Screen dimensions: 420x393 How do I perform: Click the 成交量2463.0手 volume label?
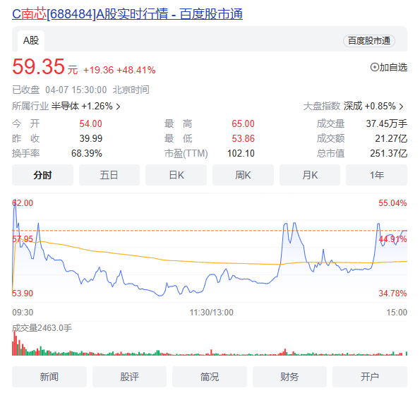point(42,327)
